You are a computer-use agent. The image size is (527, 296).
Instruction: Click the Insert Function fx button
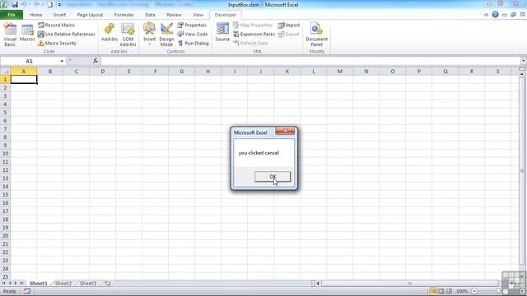coord(96,61)
